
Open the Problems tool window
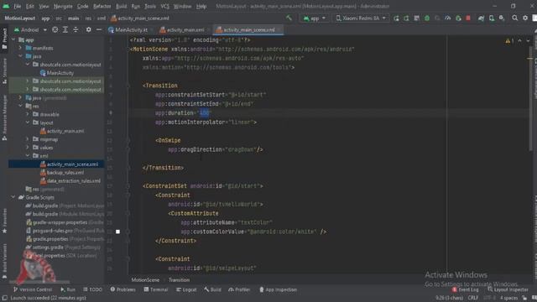(x=123, y=289)
